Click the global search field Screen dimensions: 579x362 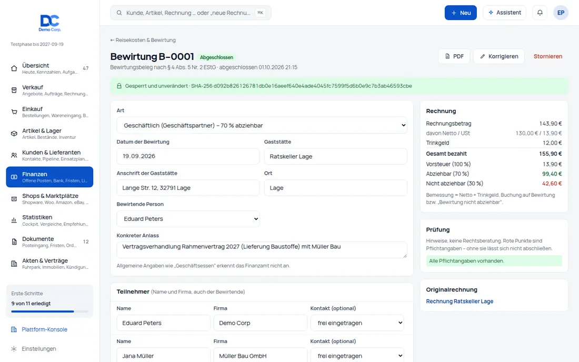coord(191,13)
